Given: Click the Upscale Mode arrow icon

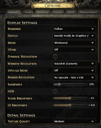Looking at the screenshot, I should pyautogui.click(x=93, y=71).
